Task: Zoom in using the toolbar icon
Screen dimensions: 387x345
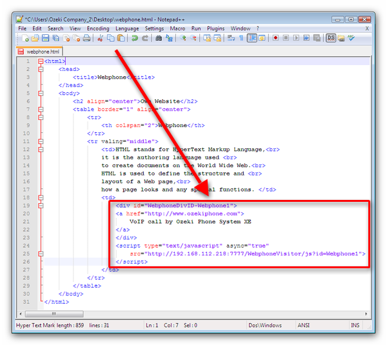Action: coord(183,38)
